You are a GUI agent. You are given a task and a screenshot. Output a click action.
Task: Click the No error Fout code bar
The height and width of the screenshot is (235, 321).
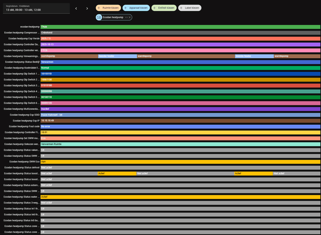click(x=180, y=127)
